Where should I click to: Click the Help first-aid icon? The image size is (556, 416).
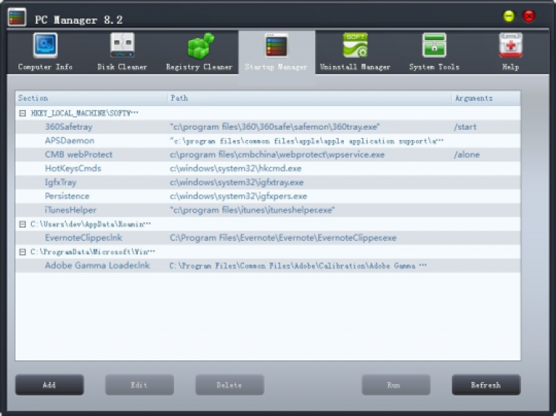511,47
